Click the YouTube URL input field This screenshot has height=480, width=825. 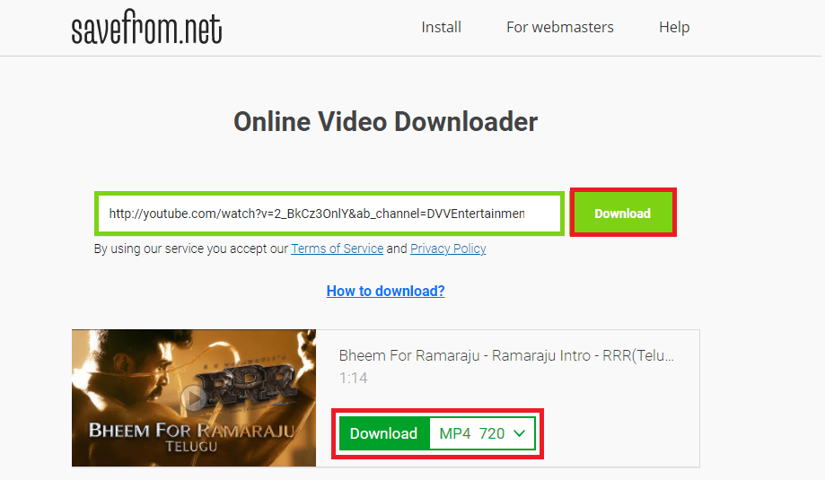(329, 214)
